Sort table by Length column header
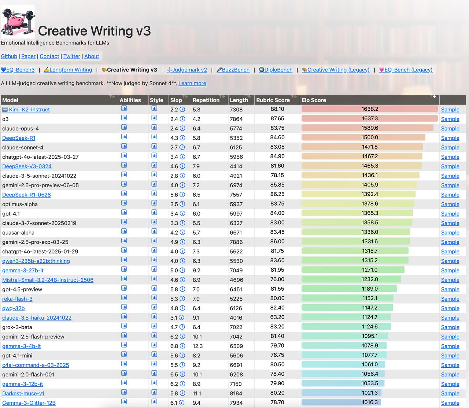Screen dimensions: 469x408 click(241, 100)
